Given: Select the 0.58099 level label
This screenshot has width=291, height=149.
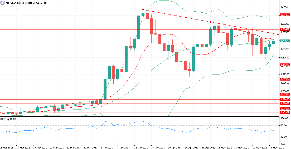Looking at the screenshot, I should point(285,103).
